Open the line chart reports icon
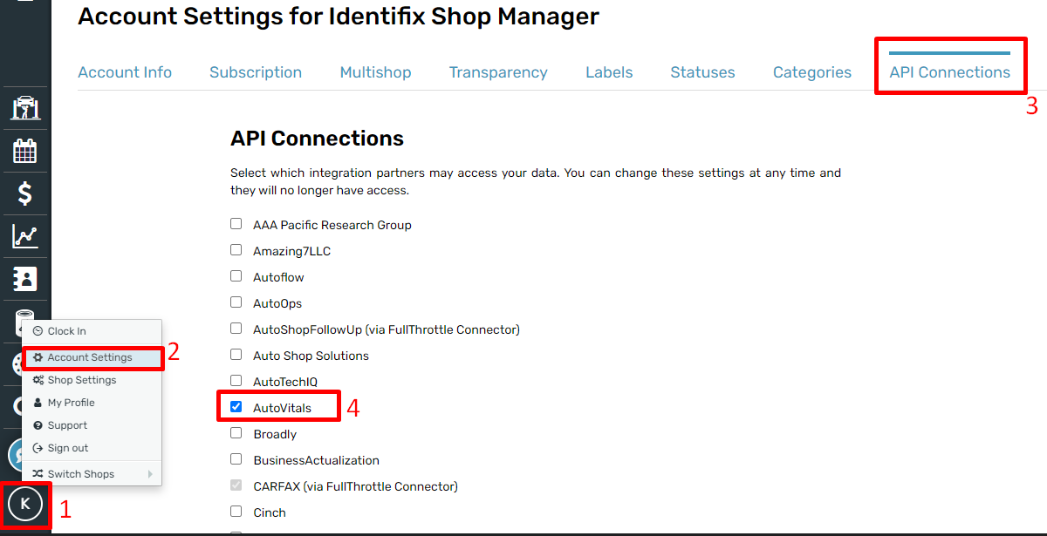 point(25,236)
